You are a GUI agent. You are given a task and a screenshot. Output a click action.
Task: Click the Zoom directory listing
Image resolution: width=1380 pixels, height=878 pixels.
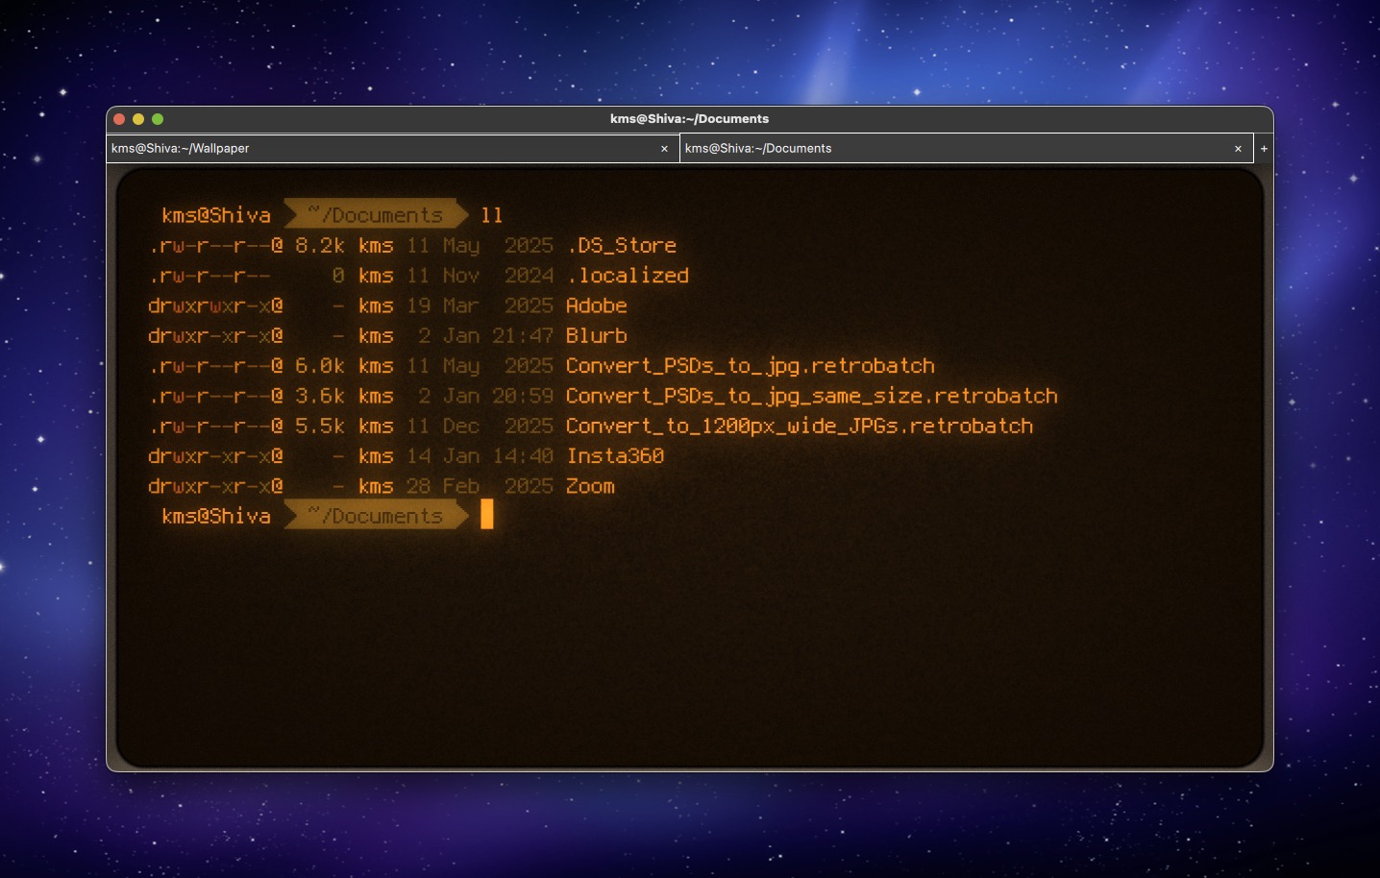(x=589, y=486)
